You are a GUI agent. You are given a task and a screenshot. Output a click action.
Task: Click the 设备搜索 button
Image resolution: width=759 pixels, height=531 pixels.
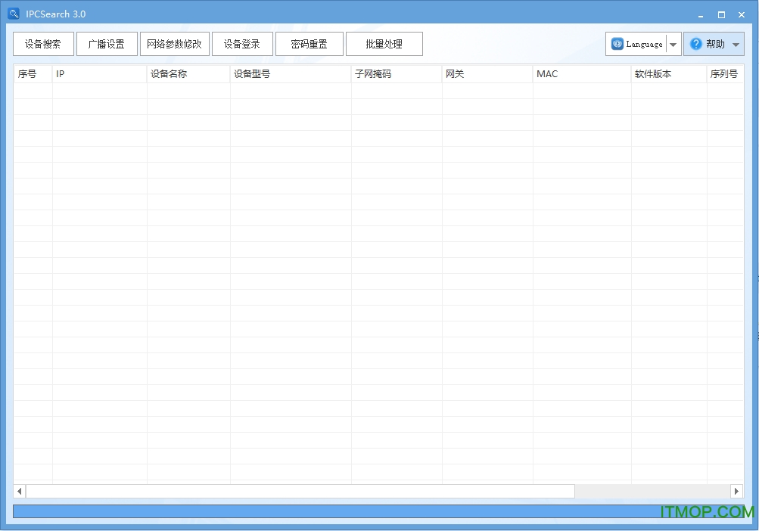click(x=43, y=44)
